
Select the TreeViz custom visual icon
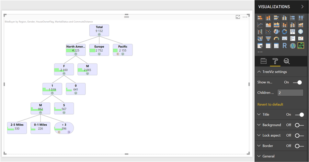coord(301,46)
